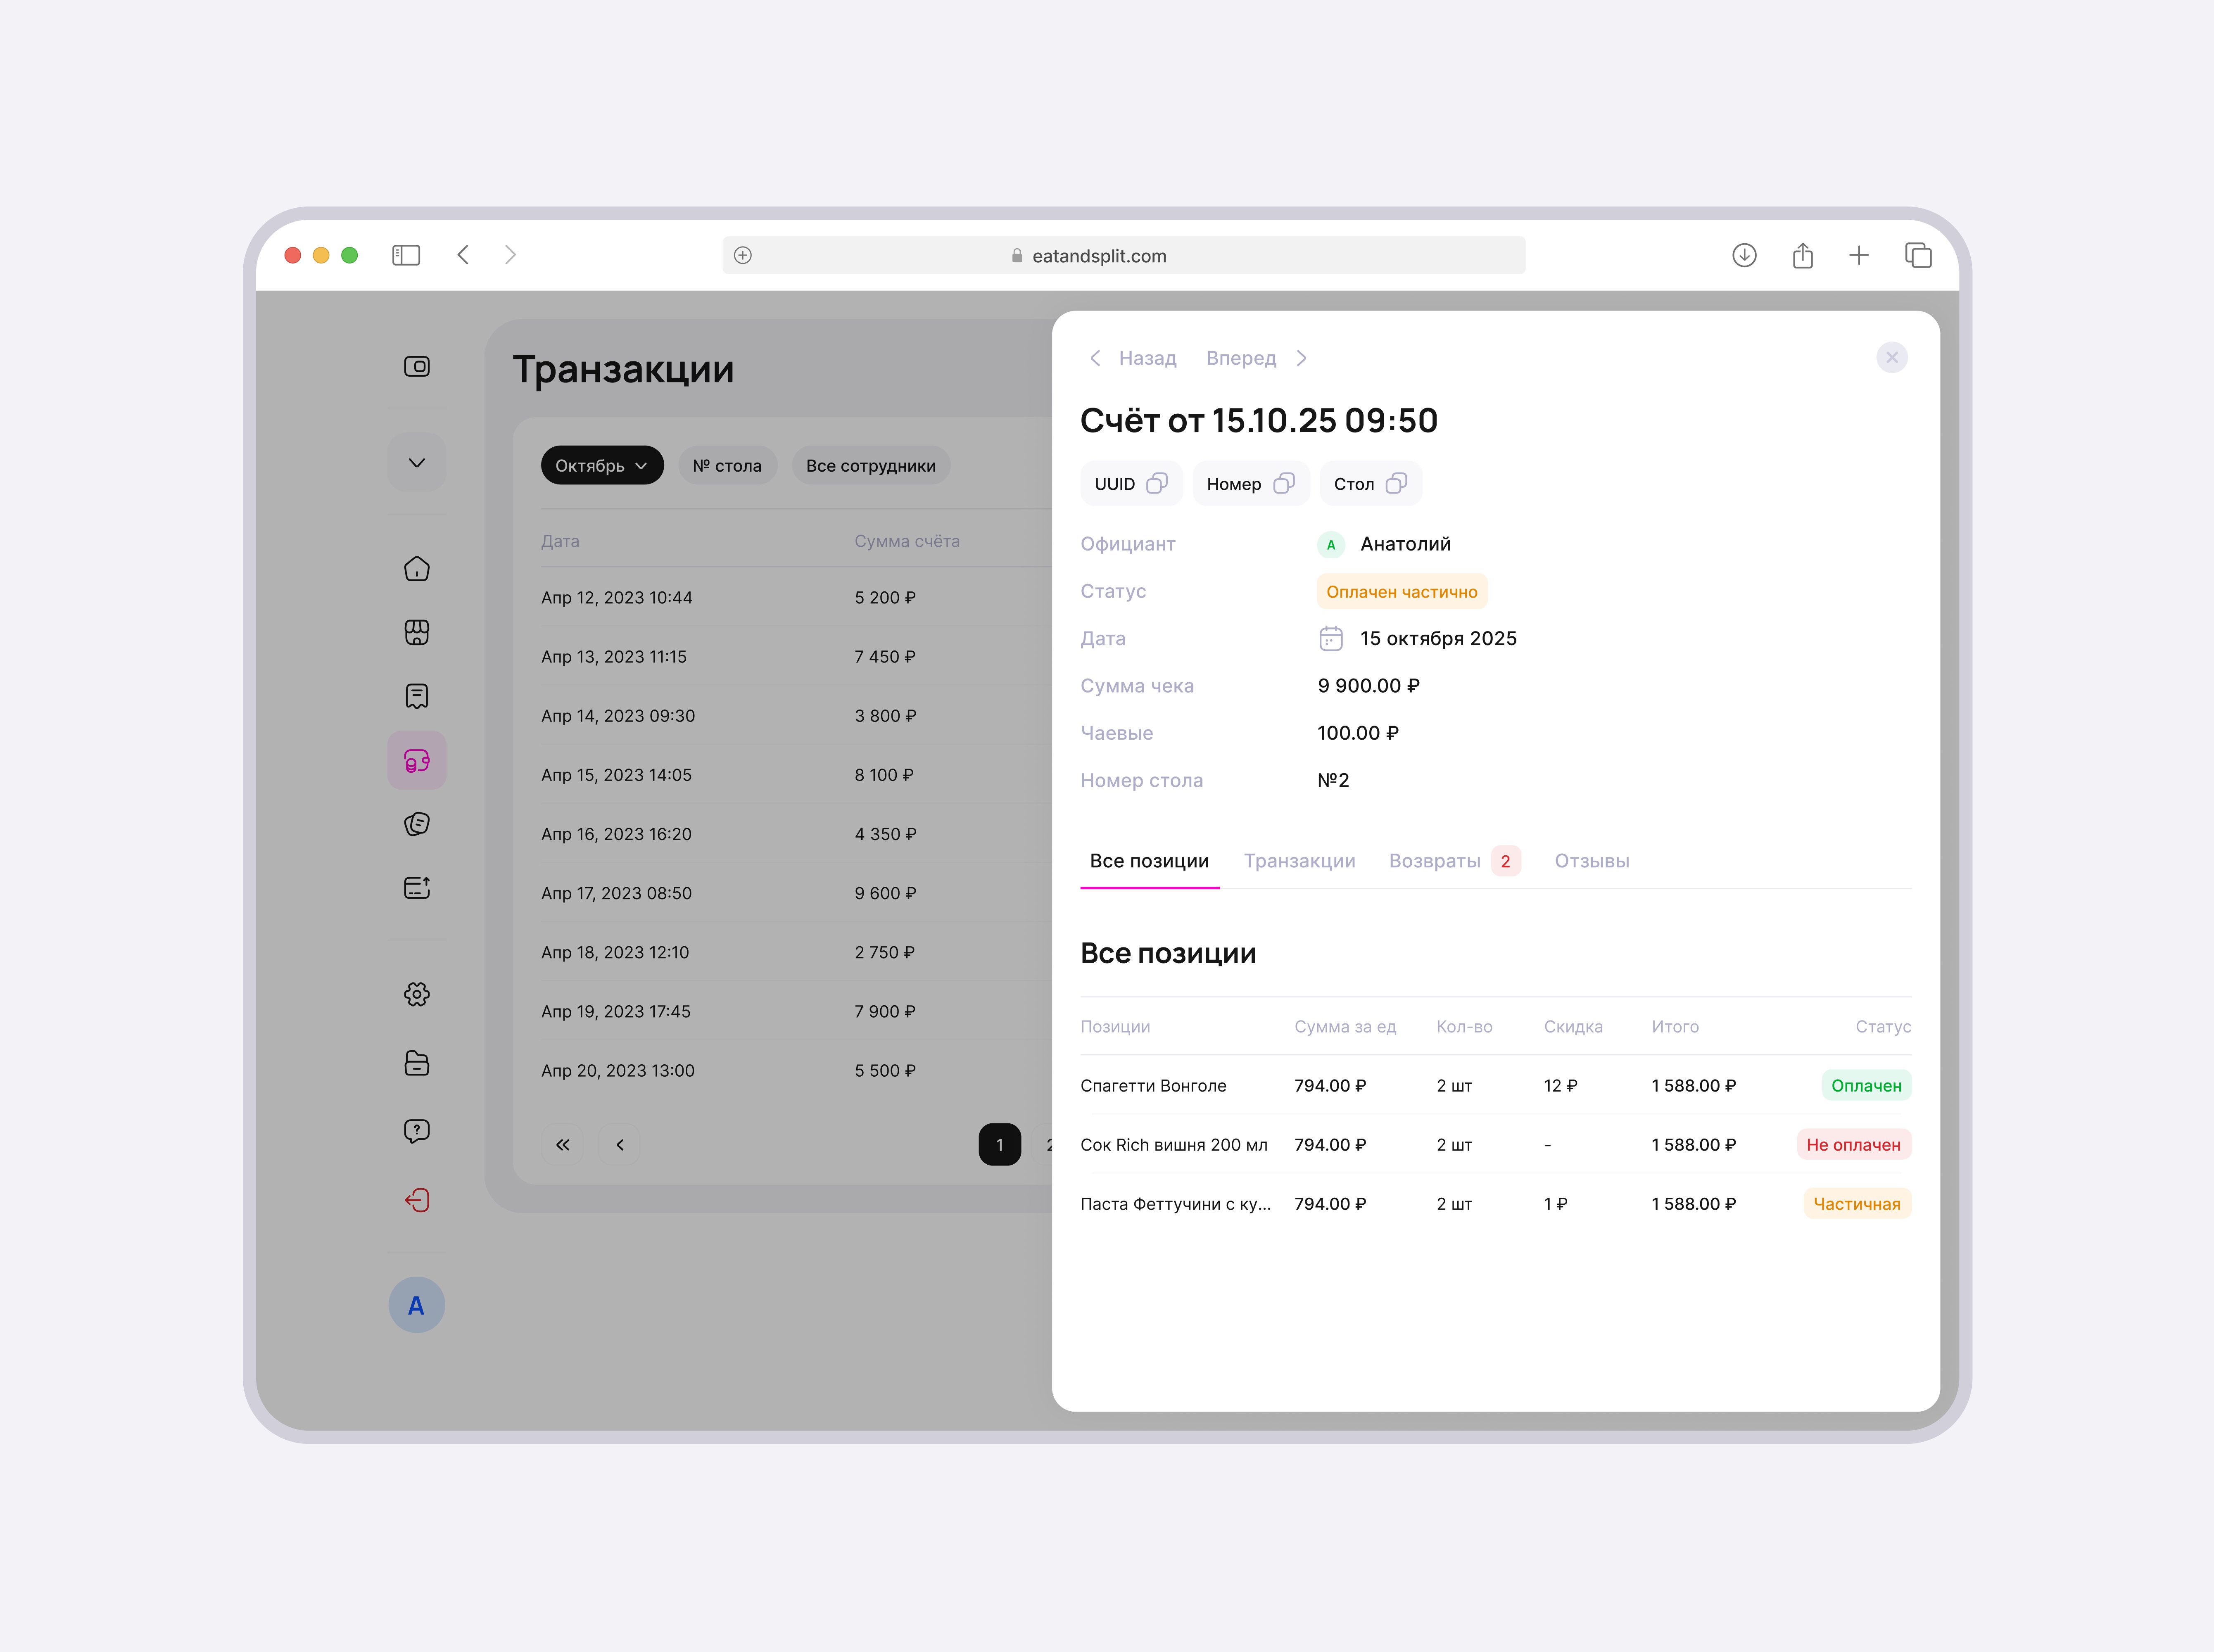Switch to the Возвраты tab
The image size is (2214, 1652).
tap(1455, 861)
